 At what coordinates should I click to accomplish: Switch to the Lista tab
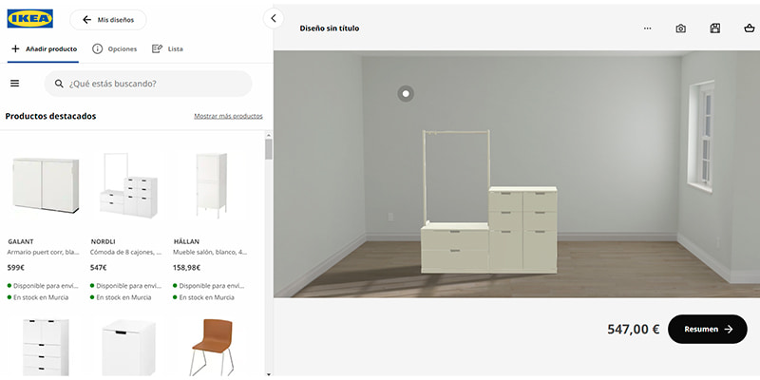pyautogui.click(x=168, y=49)
